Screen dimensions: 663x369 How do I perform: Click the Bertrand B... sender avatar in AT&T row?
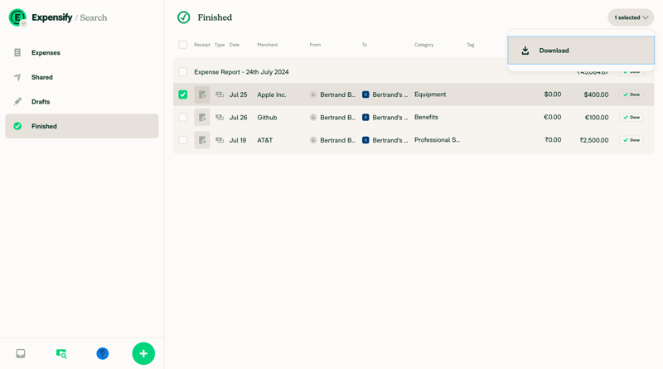pos(313,140)
